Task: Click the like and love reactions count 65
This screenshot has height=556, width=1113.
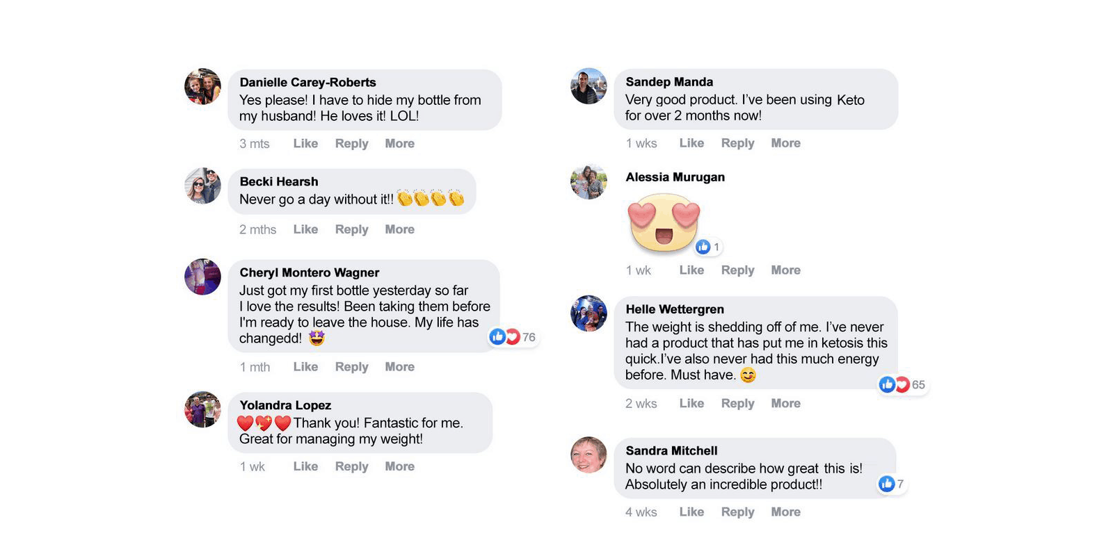Action: click(902, 384)
